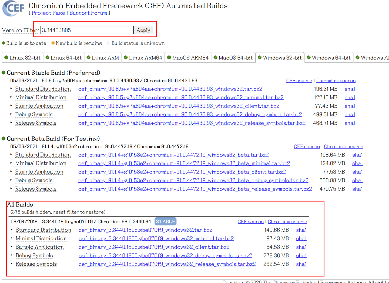Switch to the Linux 32-bit tab

pyautogui.click(x=22, y=58)
